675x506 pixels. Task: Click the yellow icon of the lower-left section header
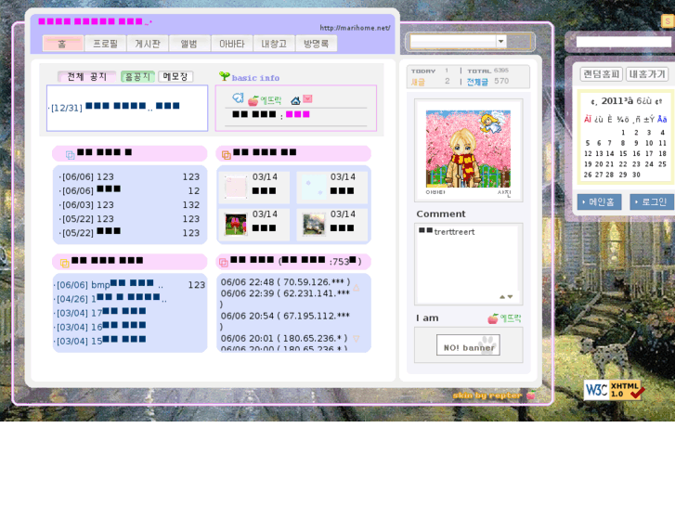pyautogui.click(x=64, y=263)
